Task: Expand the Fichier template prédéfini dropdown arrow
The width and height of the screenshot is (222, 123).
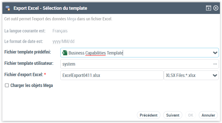Action: [x=215, y=53]
